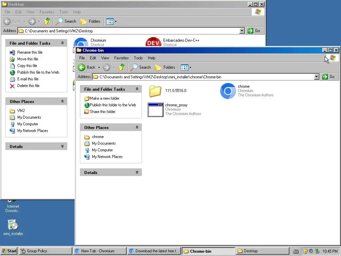Image resolution: width=341 pixels, height=256 pixels.
Task: Click Copy this file in Desktop window
Action: click(27, 66)
